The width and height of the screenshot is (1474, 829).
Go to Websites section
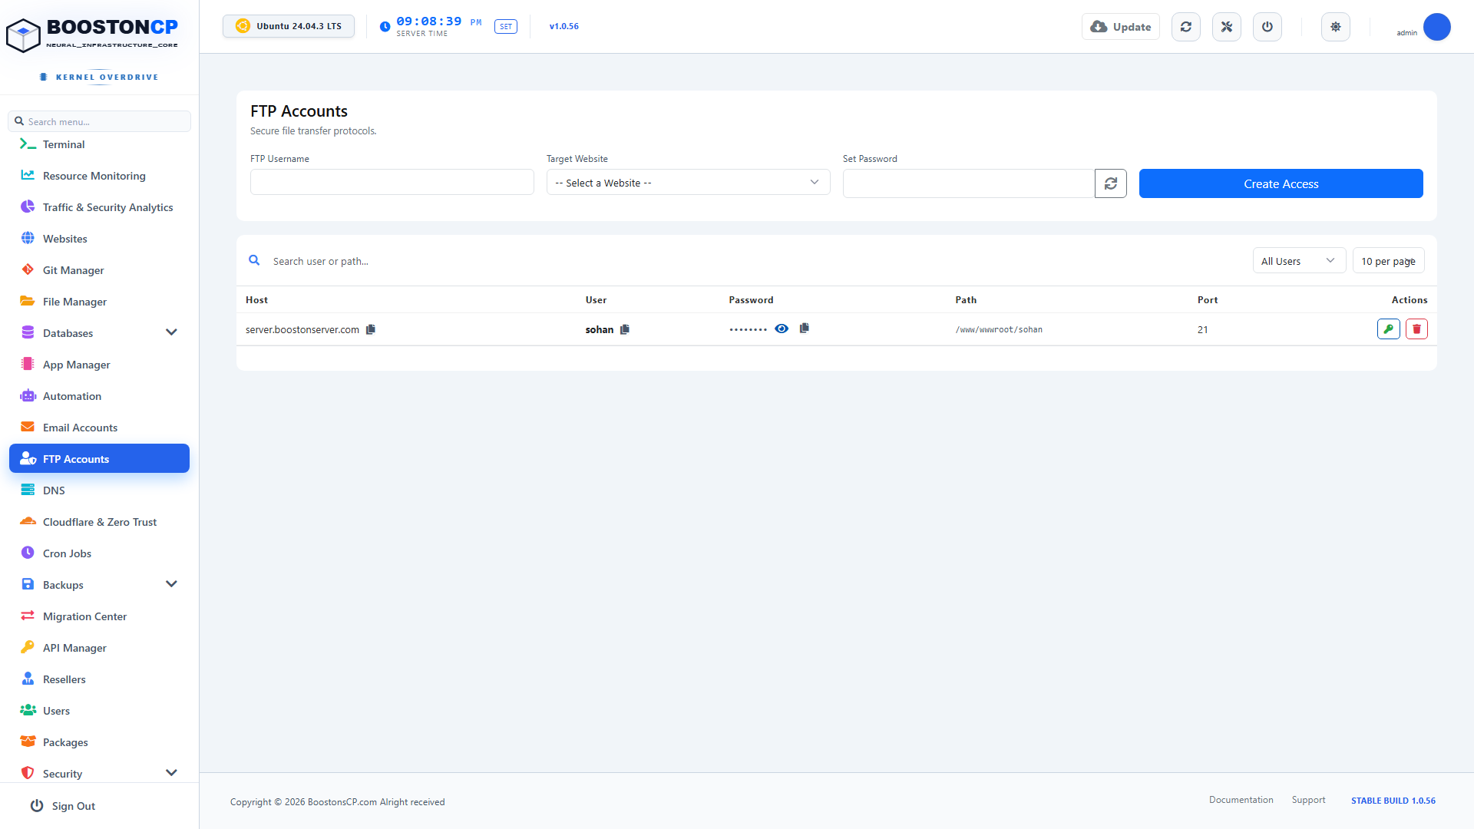99,239
